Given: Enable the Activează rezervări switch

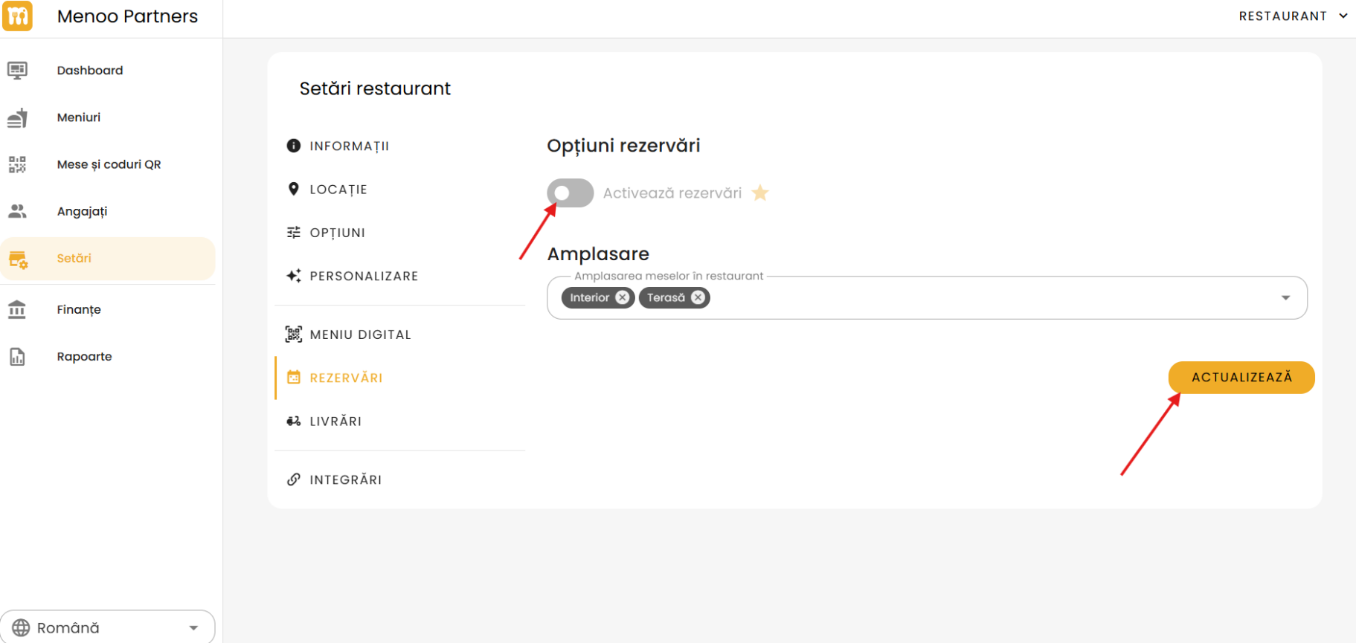Looking at the screenshot, I should (x=570, y=193).
